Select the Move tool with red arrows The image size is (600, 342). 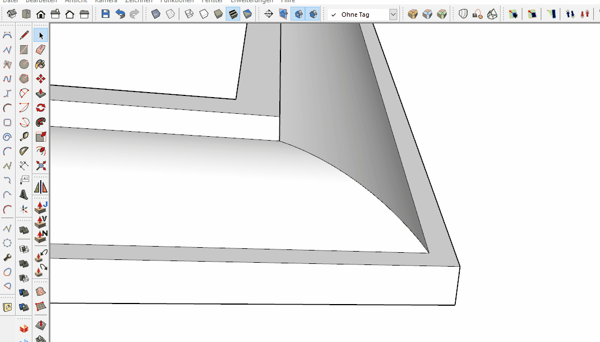41,79
